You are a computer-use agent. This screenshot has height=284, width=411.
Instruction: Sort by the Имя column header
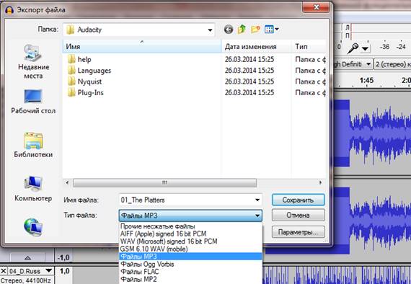pyautogui.click(x=142, y=47)
